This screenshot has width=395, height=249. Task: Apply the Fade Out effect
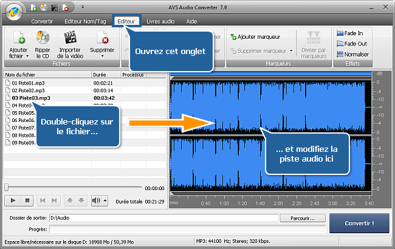tap(352, 44)
